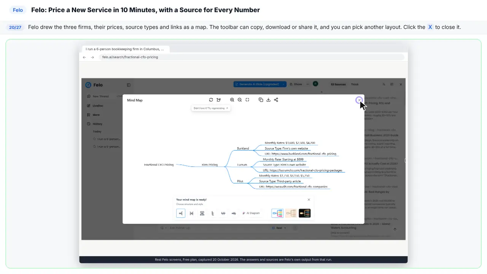Close the Mind Map dialog with the X
487x274 pixels.
click(359, 100)
